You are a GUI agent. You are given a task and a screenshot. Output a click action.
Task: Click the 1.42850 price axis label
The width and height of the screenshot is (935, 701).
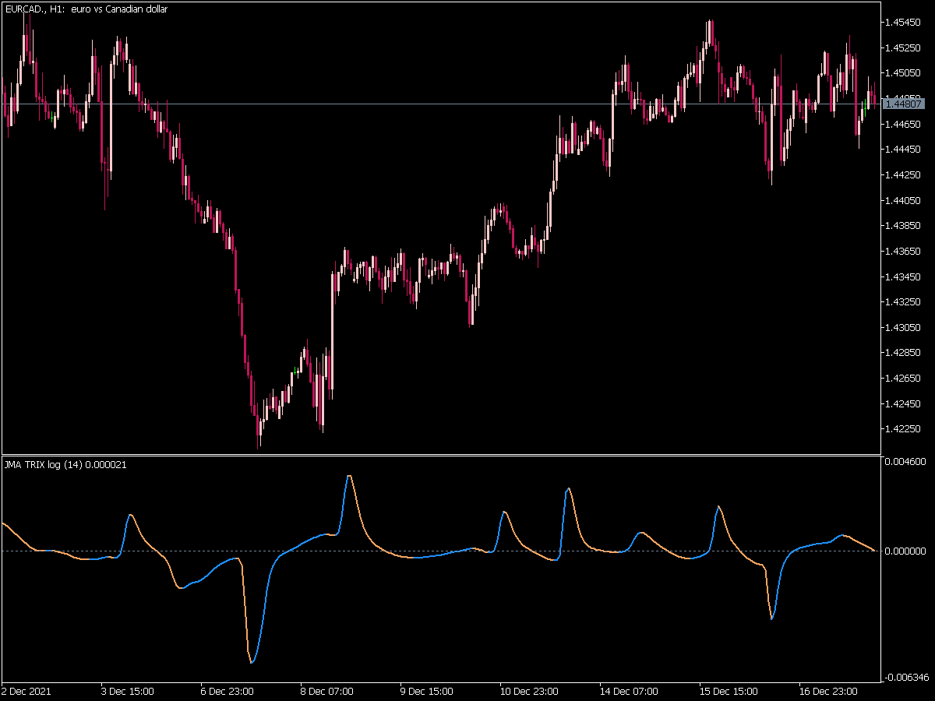904,353
